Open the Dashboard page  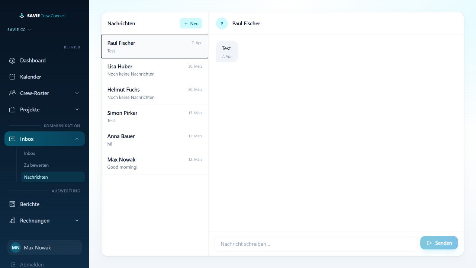pyautogui.click(x=45, y=60)
